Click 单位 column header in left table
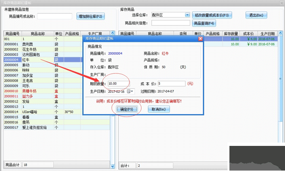This screenshot has height=171, width=285. pos(59,34)
